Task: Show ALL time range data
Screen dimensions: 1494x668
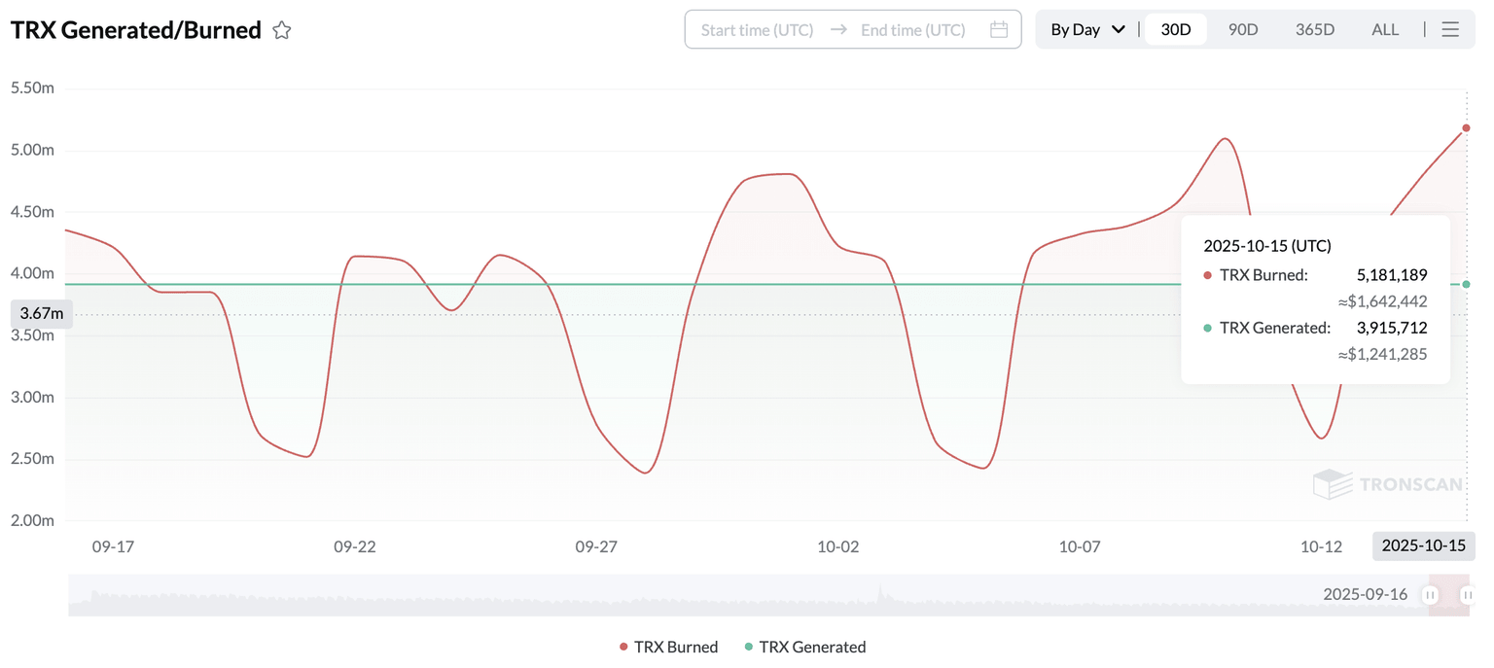Action: 1385,30
